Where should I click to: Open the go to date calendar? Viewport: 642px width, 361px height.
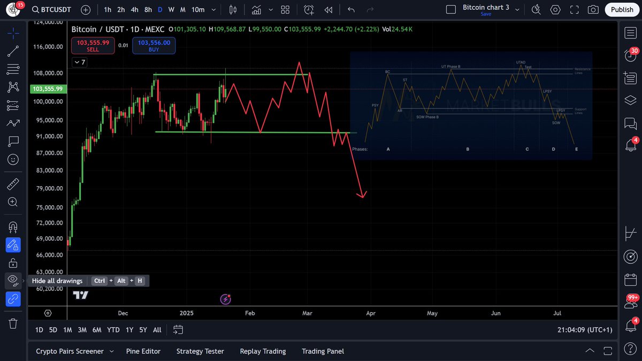(x=178, y=329)
